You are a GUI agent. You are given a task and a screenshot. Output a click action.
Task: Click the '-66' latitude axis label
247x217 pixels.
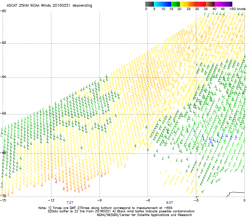click(x=3, y=113)
